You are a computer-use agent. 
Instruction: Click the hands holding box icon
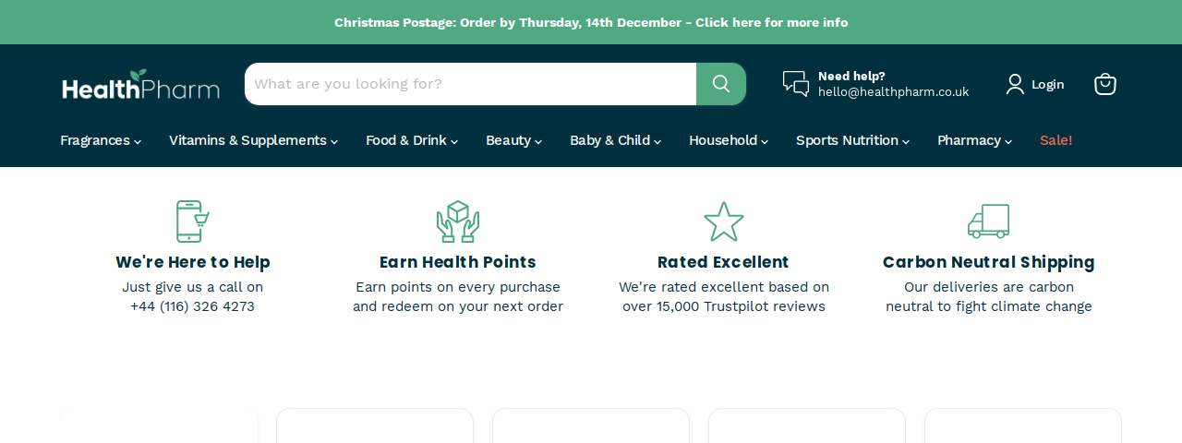tap(458, 221)
